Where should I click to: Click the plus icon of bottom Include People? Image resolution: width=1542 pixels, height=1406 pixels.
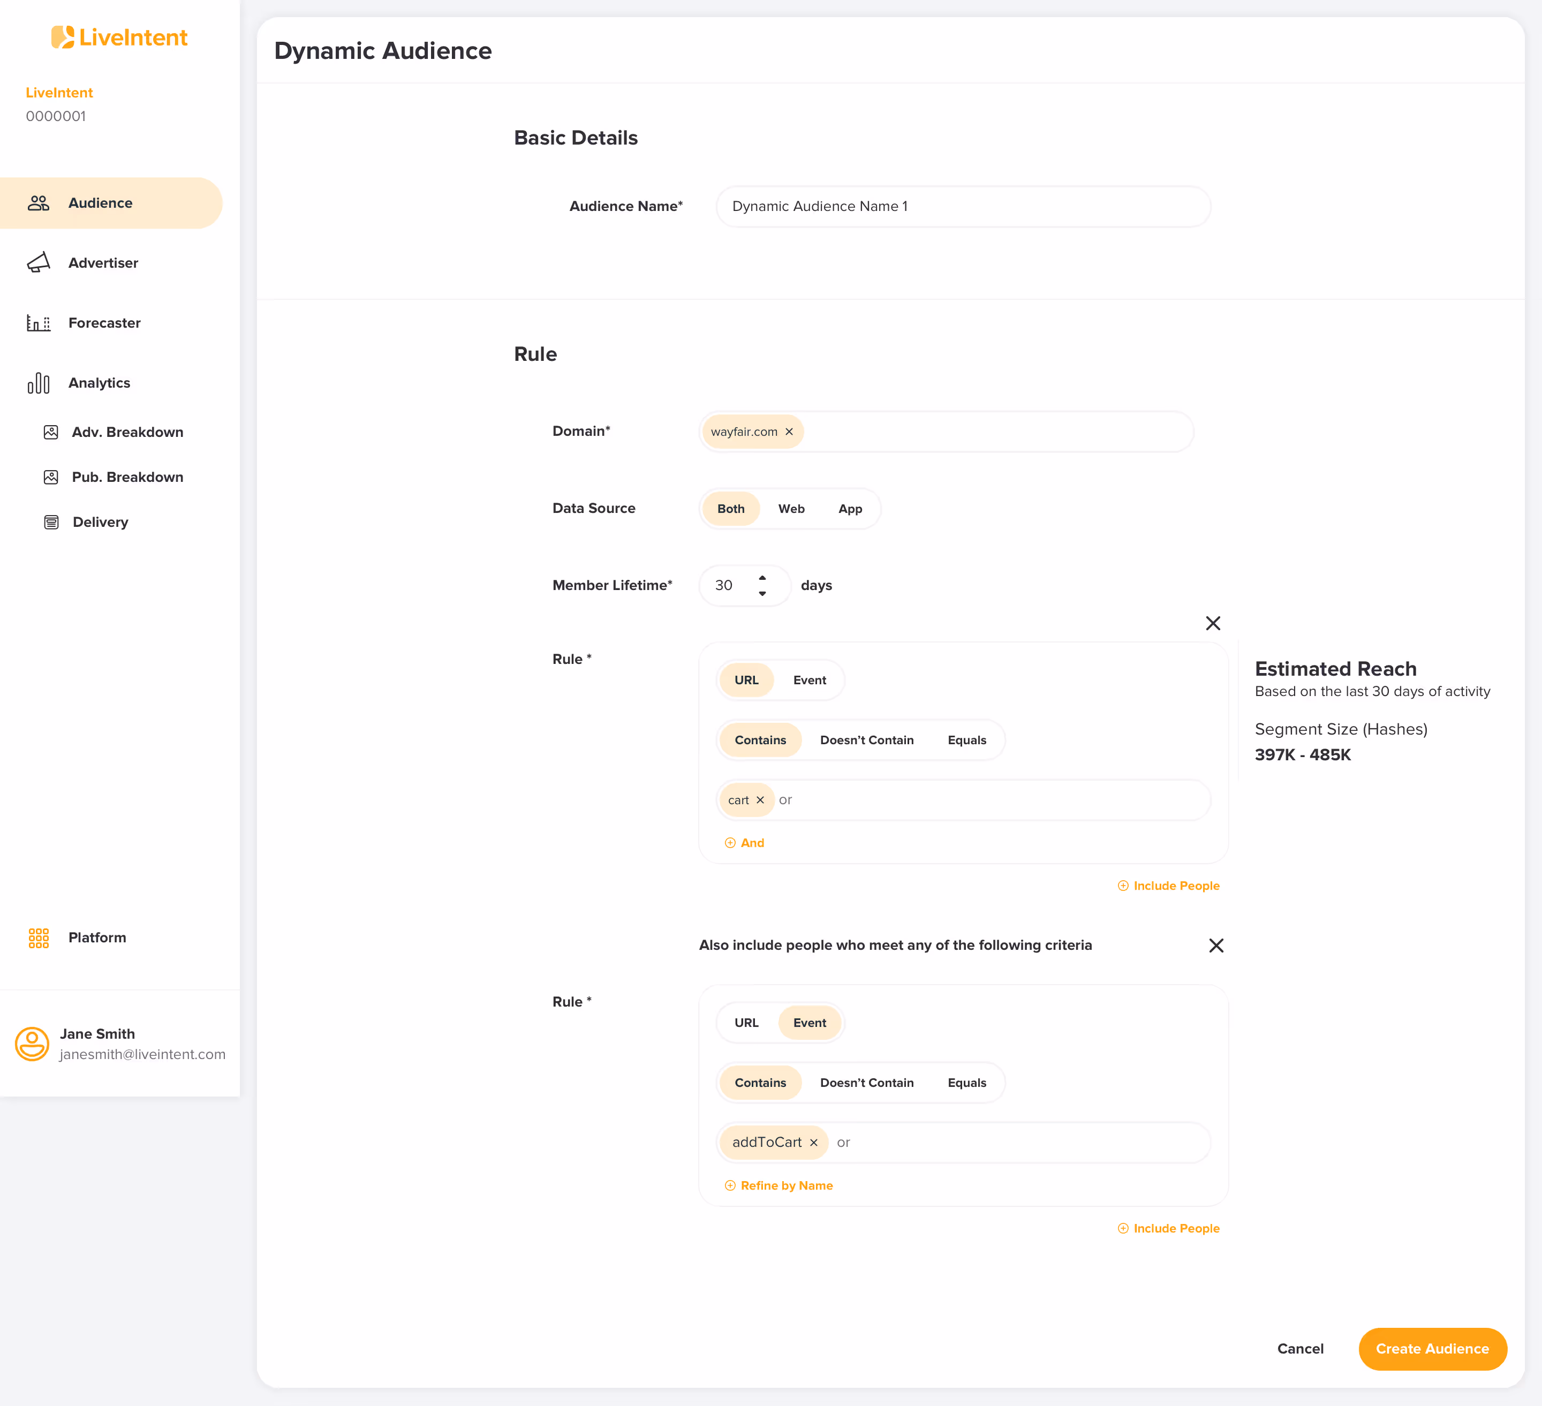click(x=1123, y=1229)
